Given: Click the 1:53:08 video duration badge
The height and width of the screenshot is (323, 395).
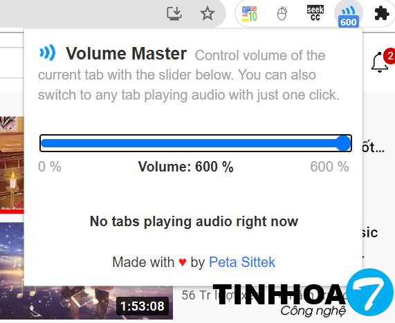Looking at the screenshot, I should 143,306.
